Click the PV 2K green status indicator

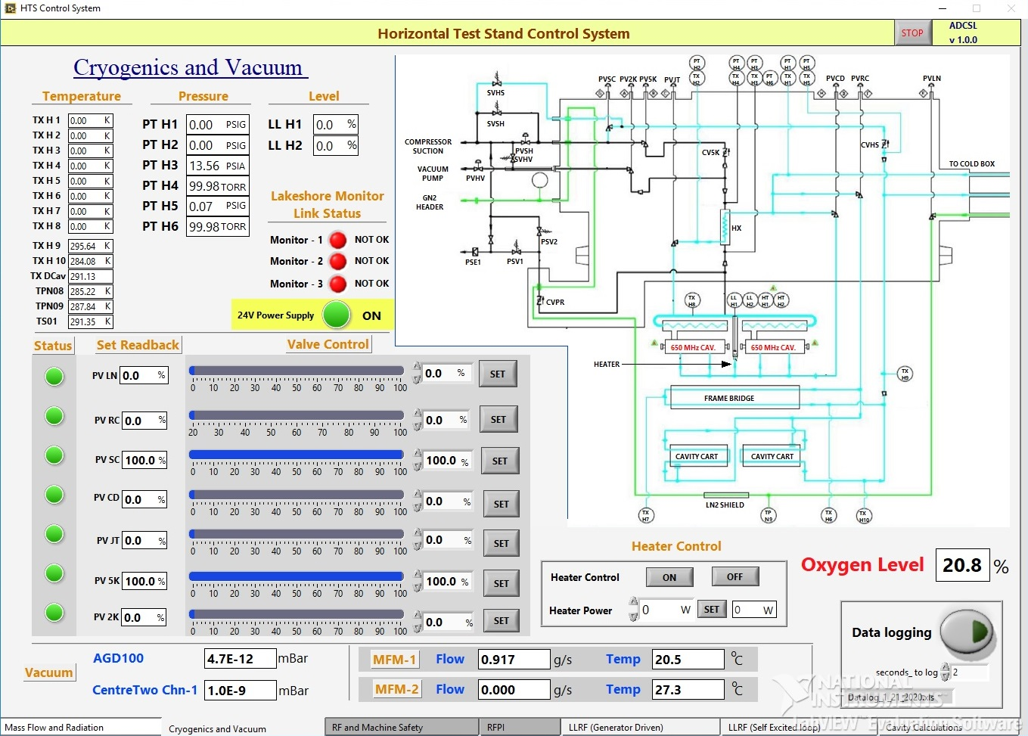coord(54,612)
